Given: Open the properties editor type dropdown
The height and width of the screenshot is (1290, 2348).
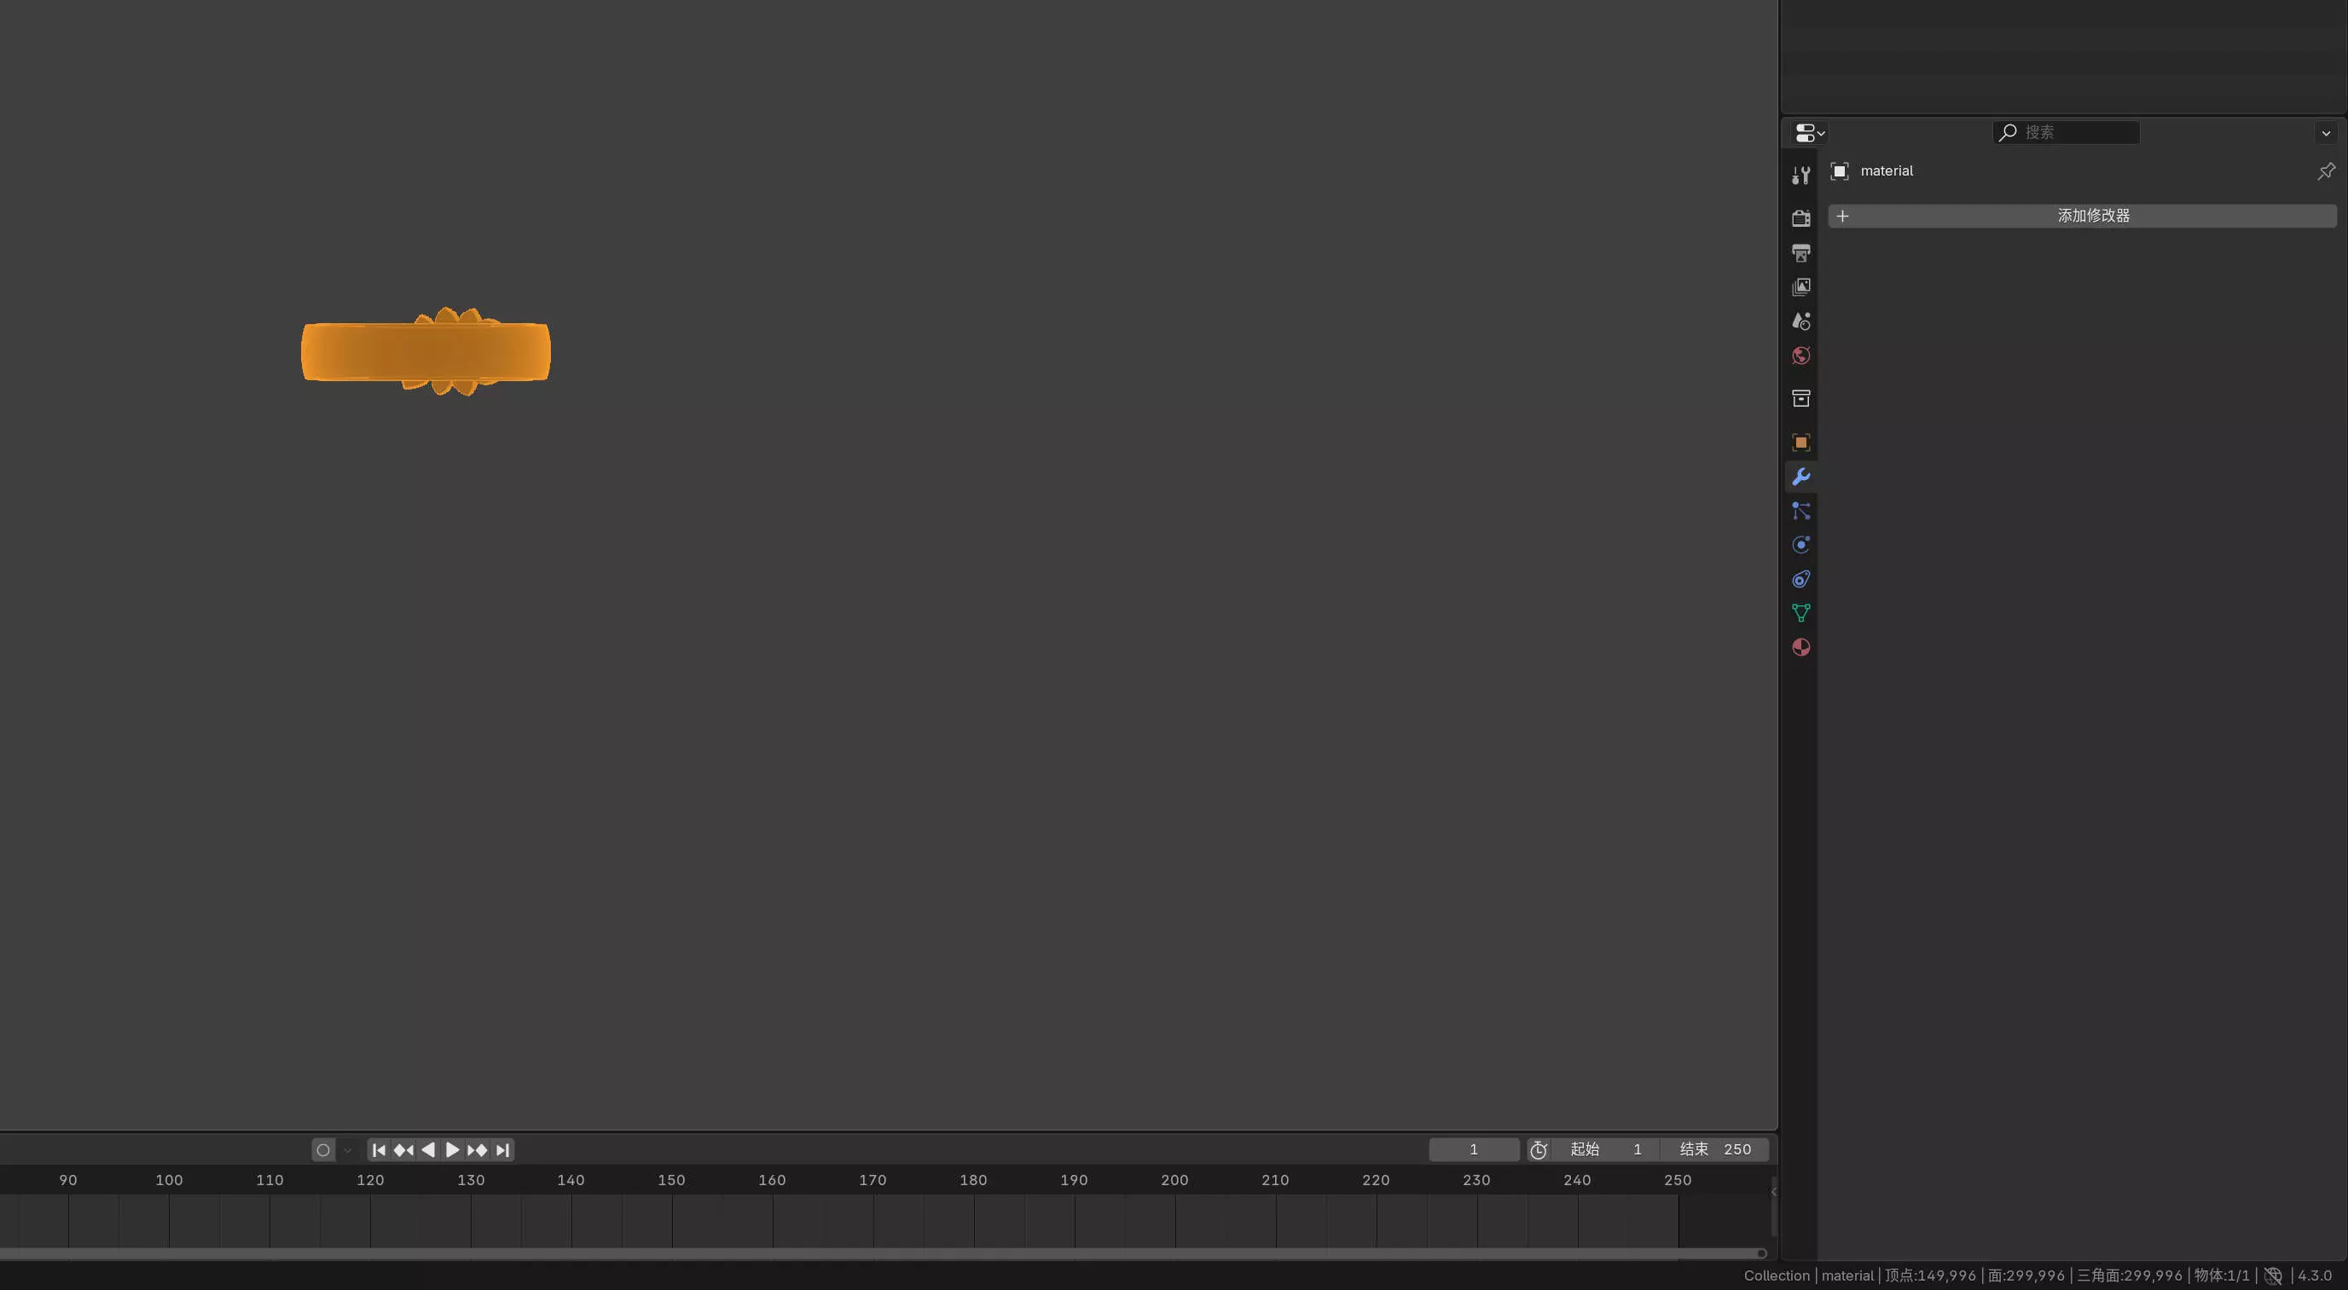Looking at the screenshot, I should pyautogui.click(x=1808, y=133).
